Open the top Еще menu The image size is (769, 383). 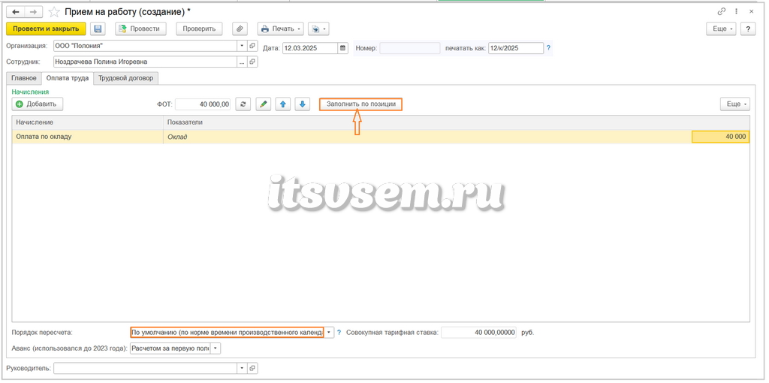pos(722,29)
